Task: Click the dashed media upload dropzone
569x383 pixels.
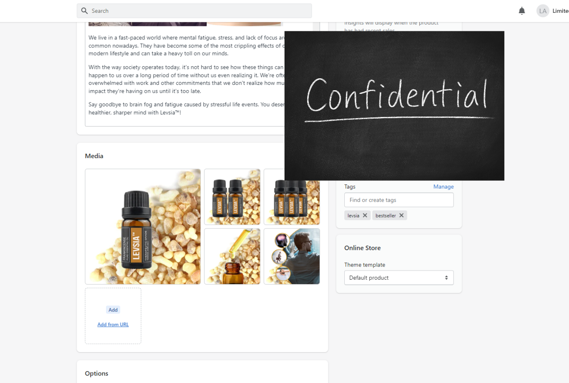Action: 113,316
